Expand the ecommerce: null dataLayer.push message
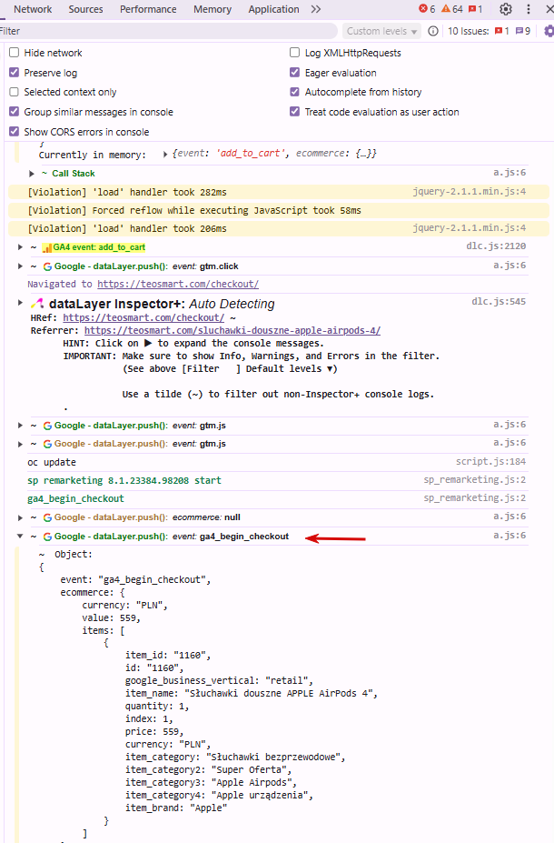The width and height of the screenshot is (554, 843). coord(20,517)
